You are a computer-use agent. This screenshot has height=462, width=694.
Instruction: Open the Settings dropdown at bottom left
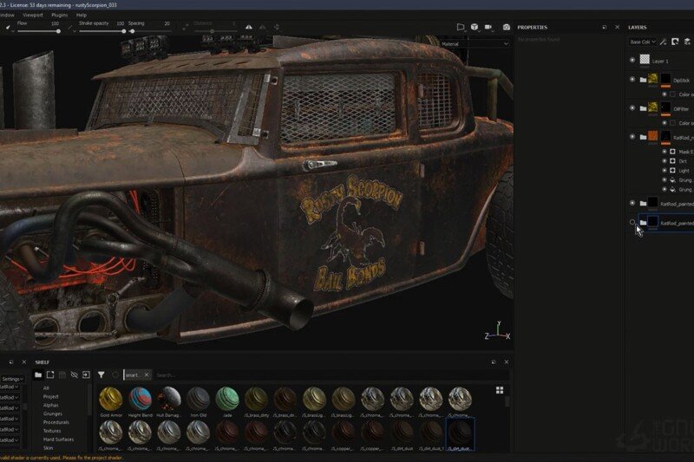point(11,379)
